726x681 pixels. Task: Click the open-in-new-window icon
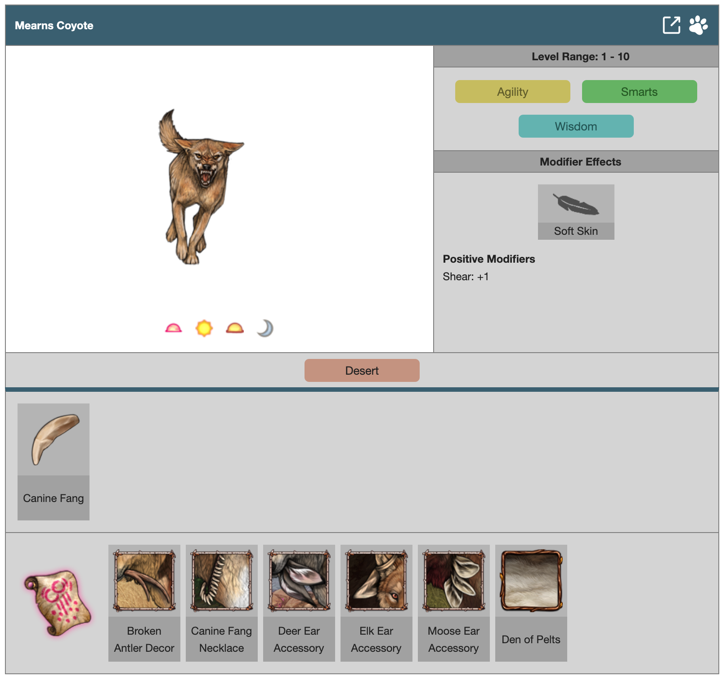pos(671,25)
